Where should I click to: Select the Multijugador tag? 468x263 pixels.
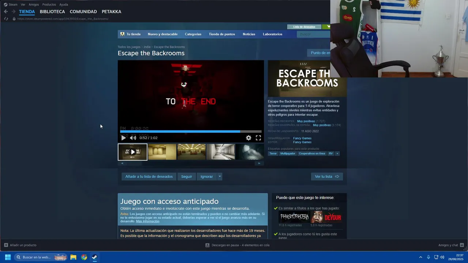[x=288, y=153]
